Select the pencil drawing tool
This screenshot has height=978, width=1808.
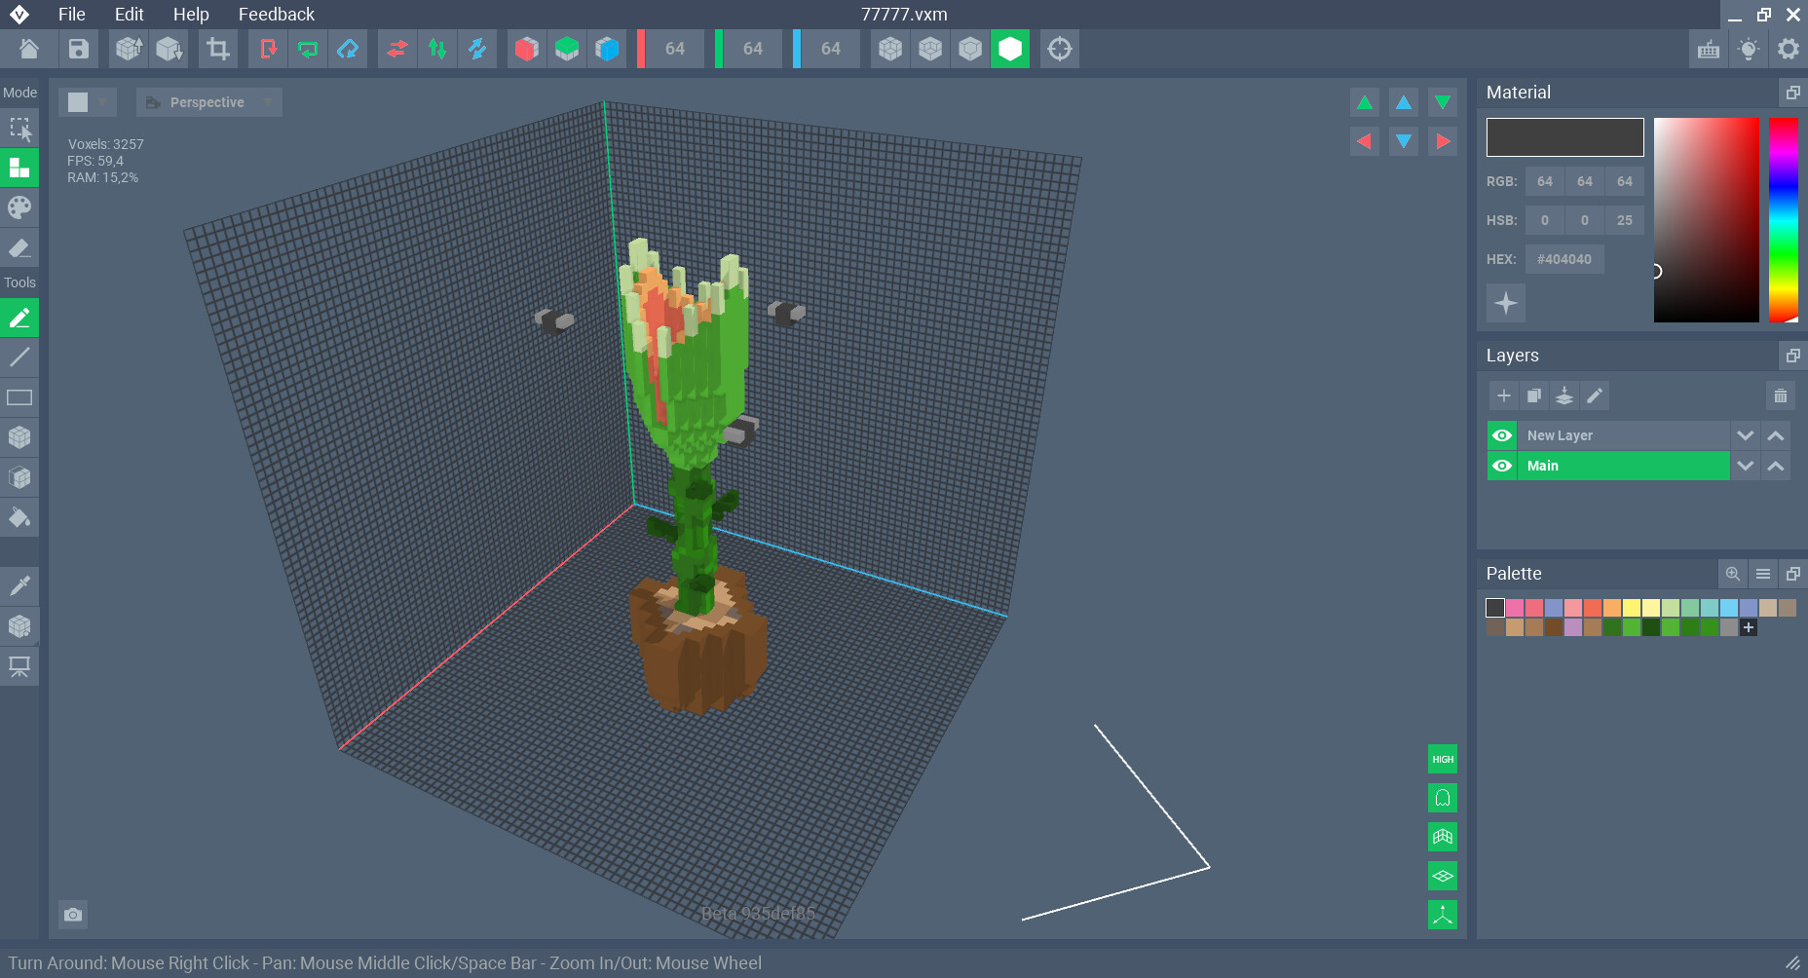point(19,318)
